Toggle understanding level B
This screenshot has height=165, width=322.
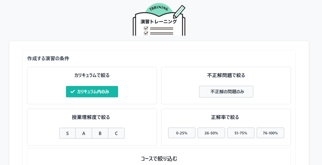pos(100,133)
